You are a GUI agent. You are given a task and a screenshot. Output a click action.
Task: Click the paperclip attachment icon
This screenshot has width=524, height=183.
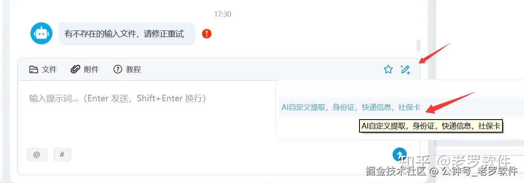click(75, 70)
